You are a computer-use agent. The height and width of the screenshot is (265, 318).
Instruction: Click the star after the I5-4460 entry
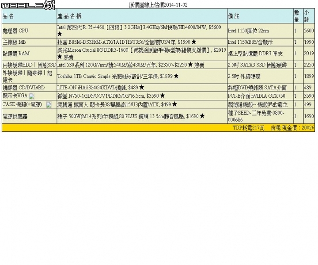60,34
